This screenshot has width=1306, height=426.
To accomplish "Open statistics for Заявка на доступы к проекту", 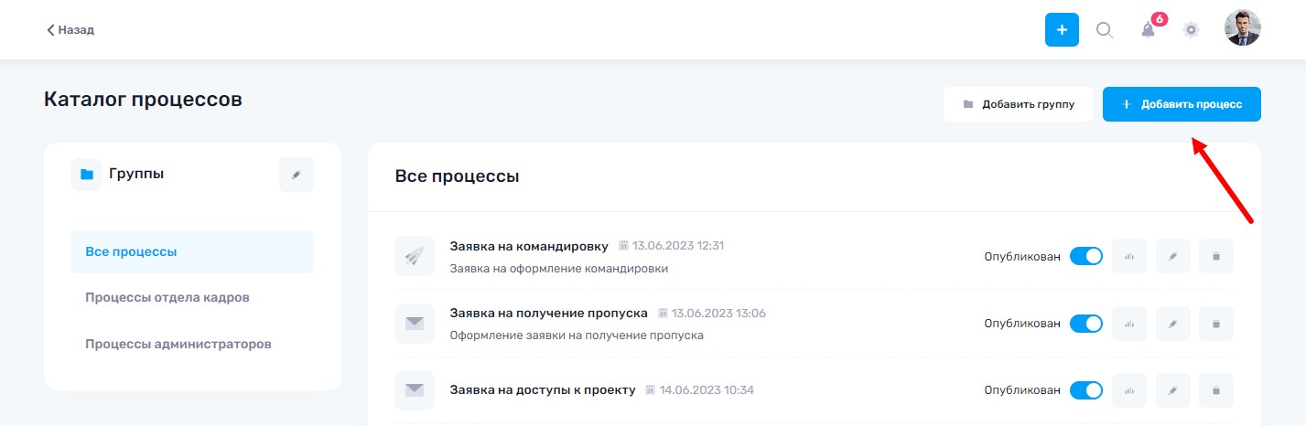I will point(1129,390).
